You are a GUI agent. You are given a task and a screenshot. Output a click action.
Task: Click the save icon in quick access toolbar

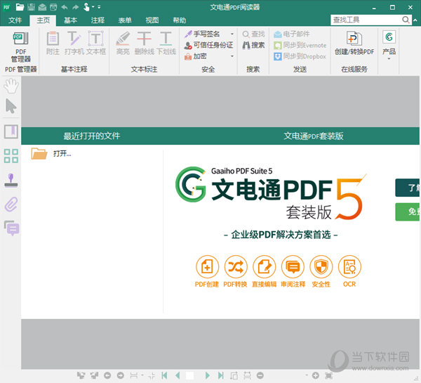coord(31,7)
